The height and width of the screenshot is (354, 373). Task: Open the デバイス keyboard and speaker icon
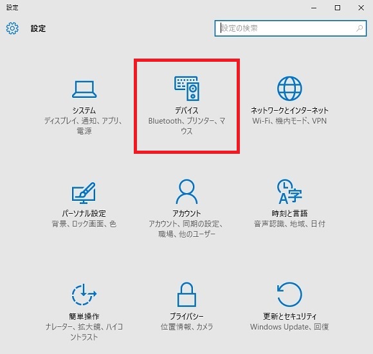[x=186, y=88]
